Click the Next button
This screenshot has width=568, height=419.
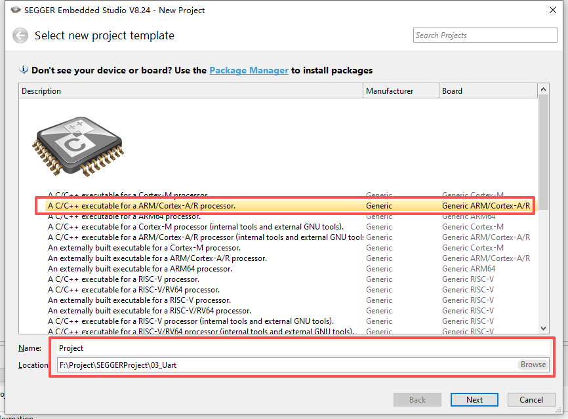(x=474, y=400)
